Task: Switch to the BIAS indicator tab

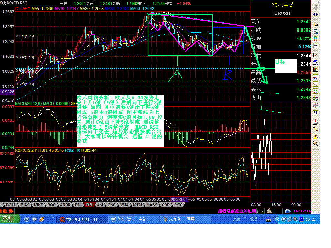Action: click(25, 205)
